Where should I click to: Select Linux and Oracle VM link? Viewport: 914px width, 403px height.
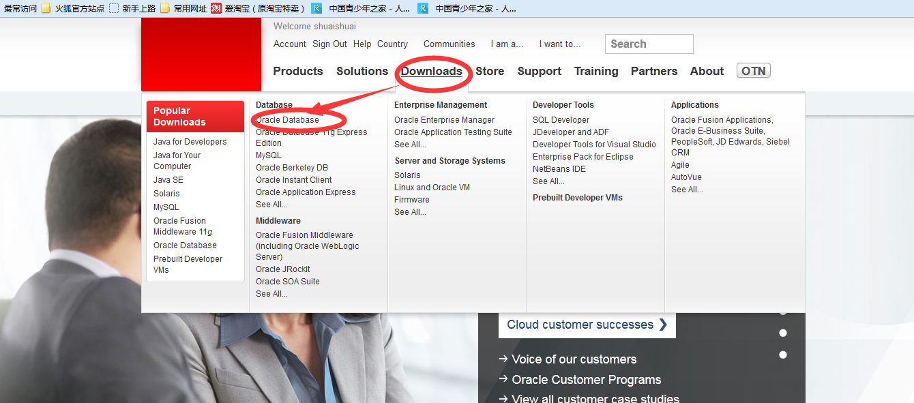click(432, 188)
